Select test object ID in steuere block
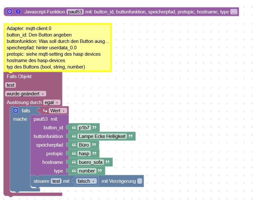The height and width of the screenshot is (201, 255). (56, 181)
